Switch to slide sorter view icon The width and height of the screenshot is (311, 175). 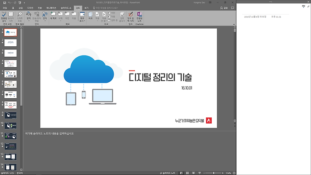[187, 173]
